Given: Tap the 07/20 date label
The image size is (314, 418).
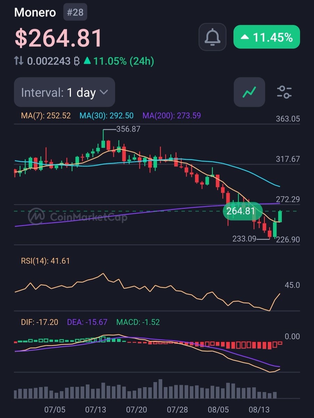Looking at the screenshot, I should click(136, 409).
